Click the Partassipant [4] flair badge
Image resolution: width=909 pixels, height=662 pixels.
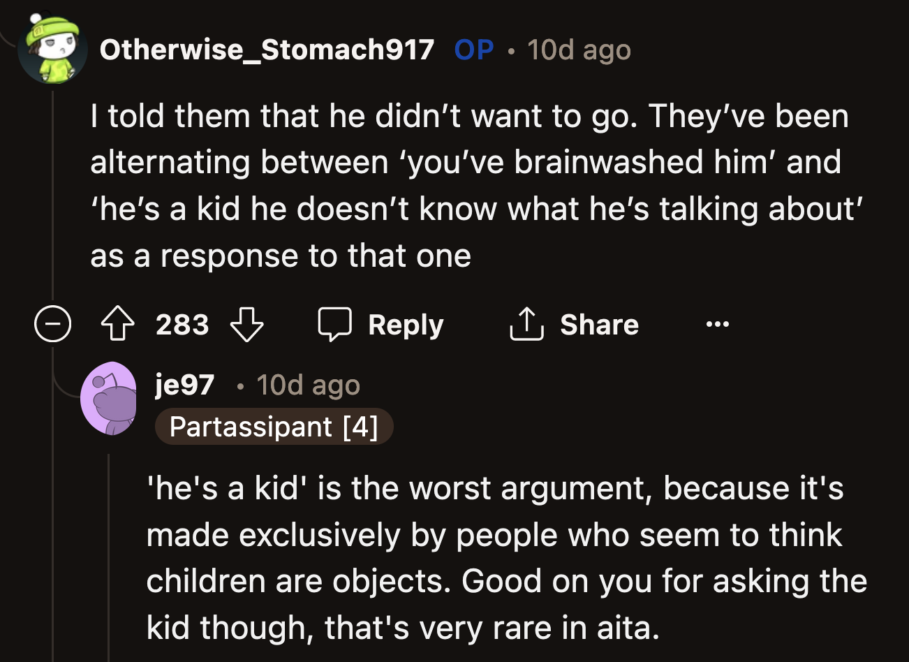point(274,427)
